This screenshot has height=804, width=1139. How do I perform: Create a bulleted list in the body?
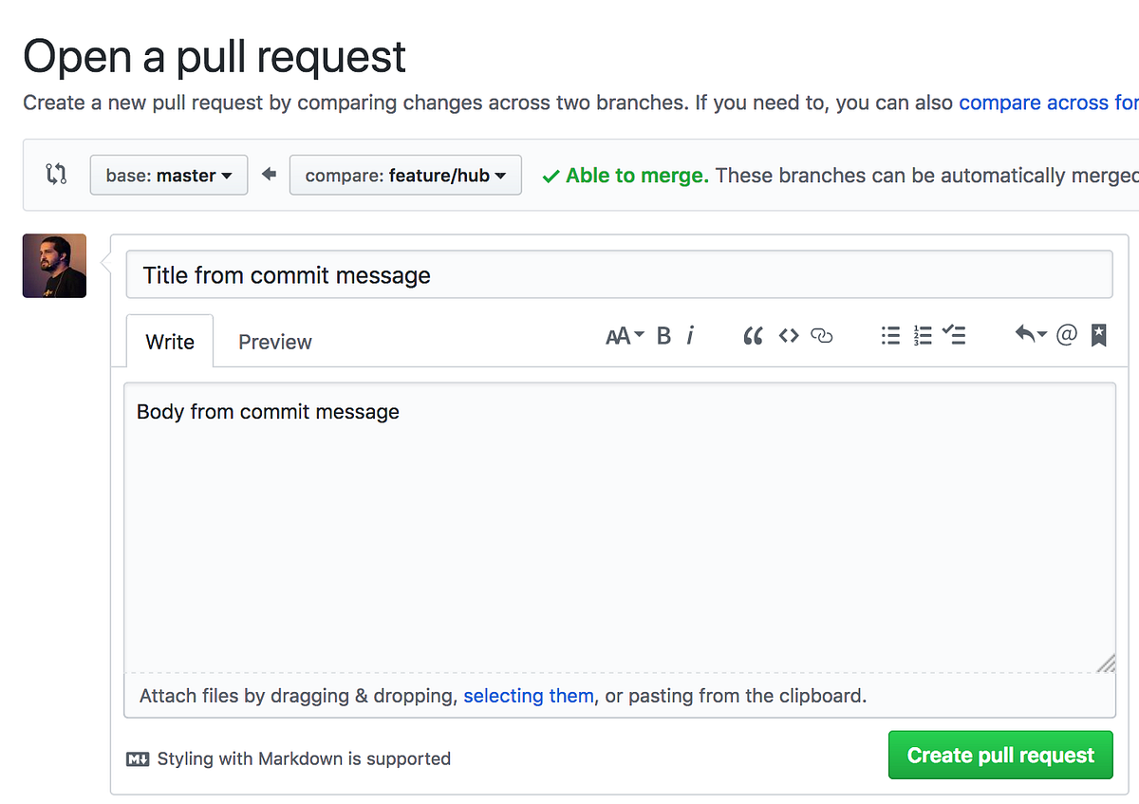click(890, 335)
